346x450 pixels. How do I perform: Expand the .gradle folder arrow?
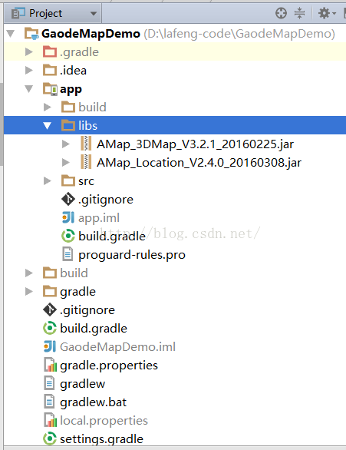[29, 52]
